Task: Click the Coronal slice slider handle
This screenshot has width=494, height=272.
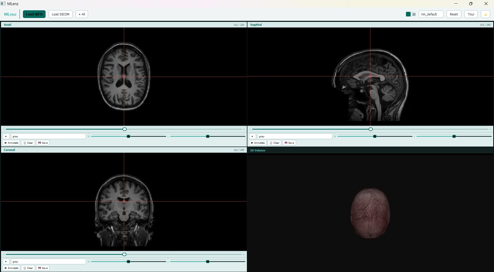Action: tap(124, 254)
